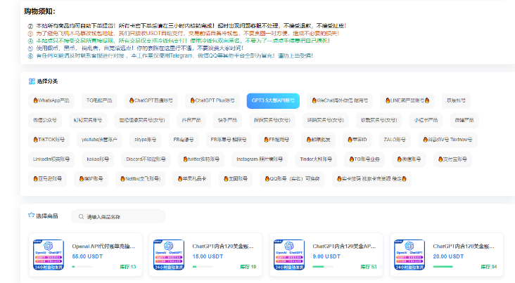
Task: Click the "9.00 USDT" price text
Action: (326, 256)
